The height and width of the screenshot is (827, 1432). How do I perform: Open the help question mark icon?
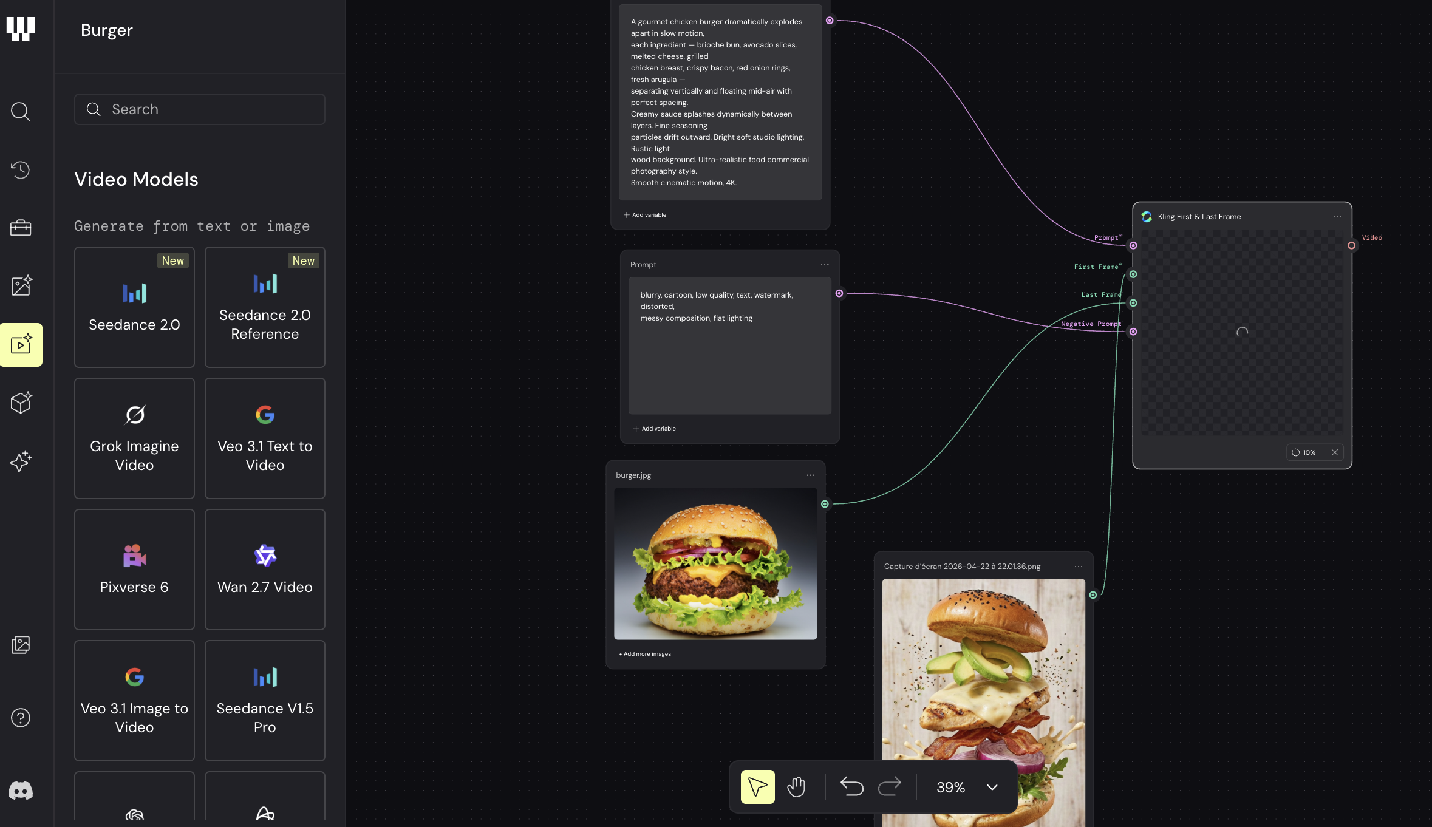pos(21,718)
